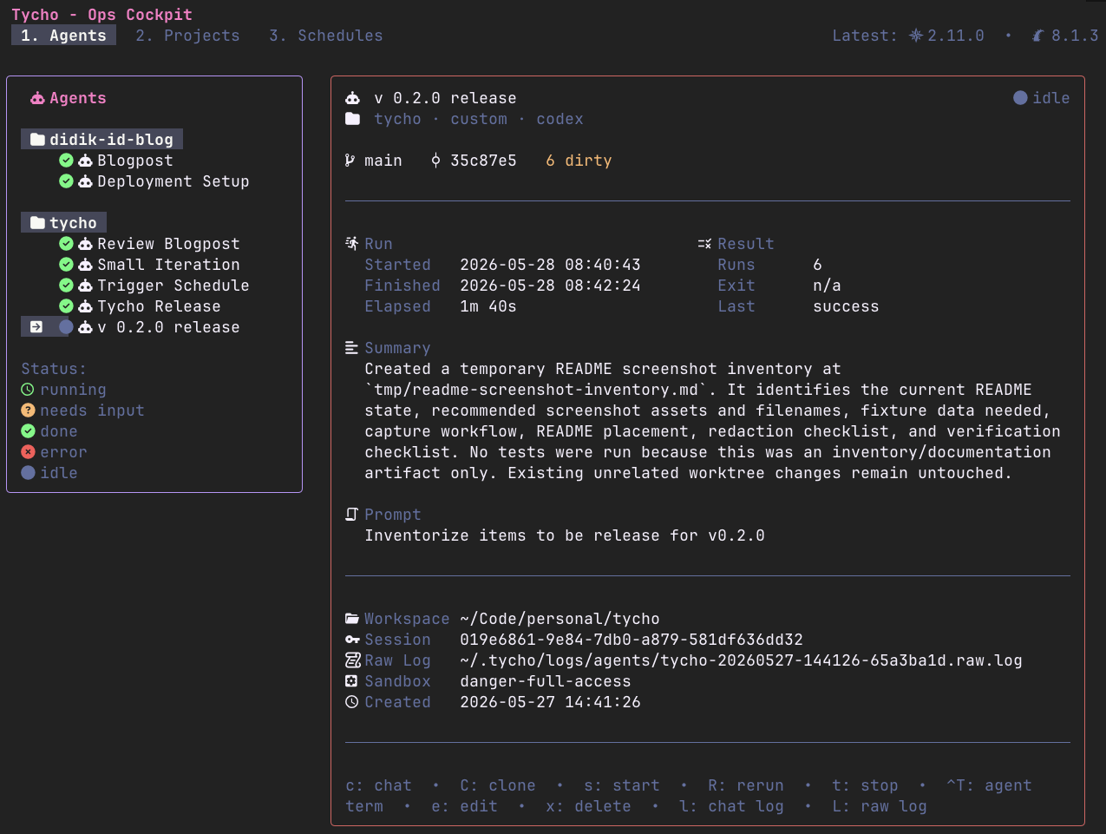Click the e: edit shortcut
Screen dimensions: 1106x834
pos(464,806)
